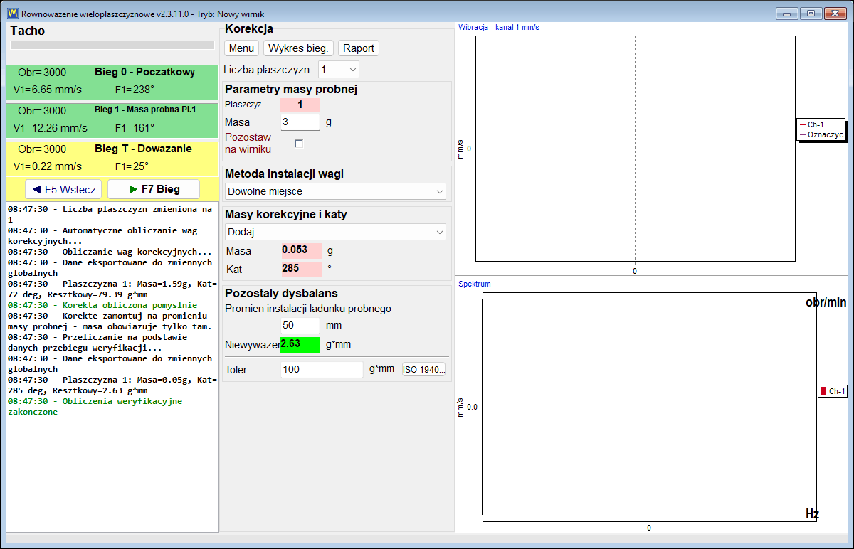Viewport: 854px width, 549px height.
Task: Click the 'Wibracja - kanal 1 mm/s' chart title
Action: (499, 27)
